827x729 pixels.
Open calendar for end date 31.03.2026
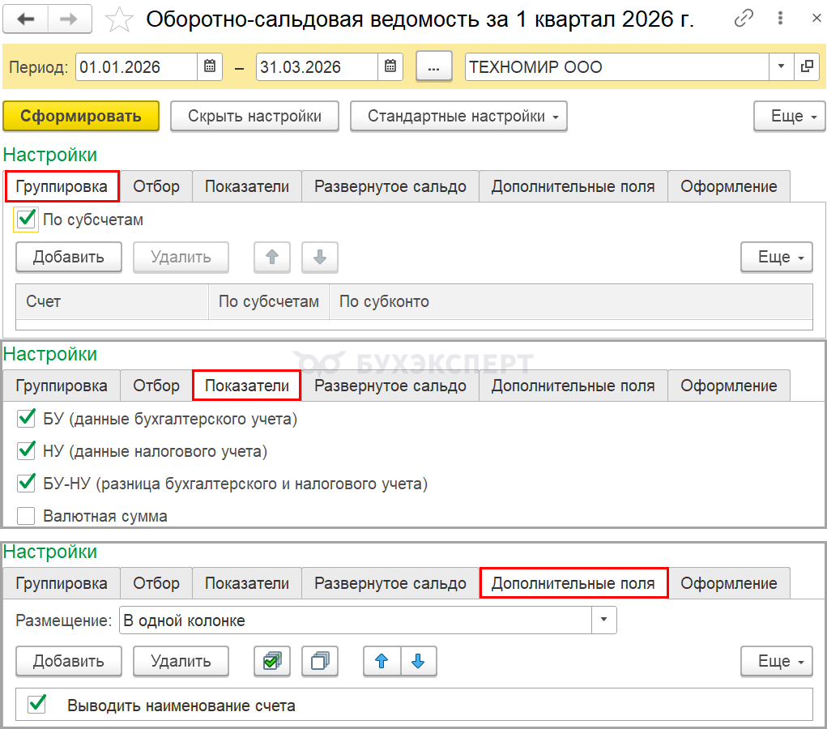pyautogui.click(x=390, y=67)
